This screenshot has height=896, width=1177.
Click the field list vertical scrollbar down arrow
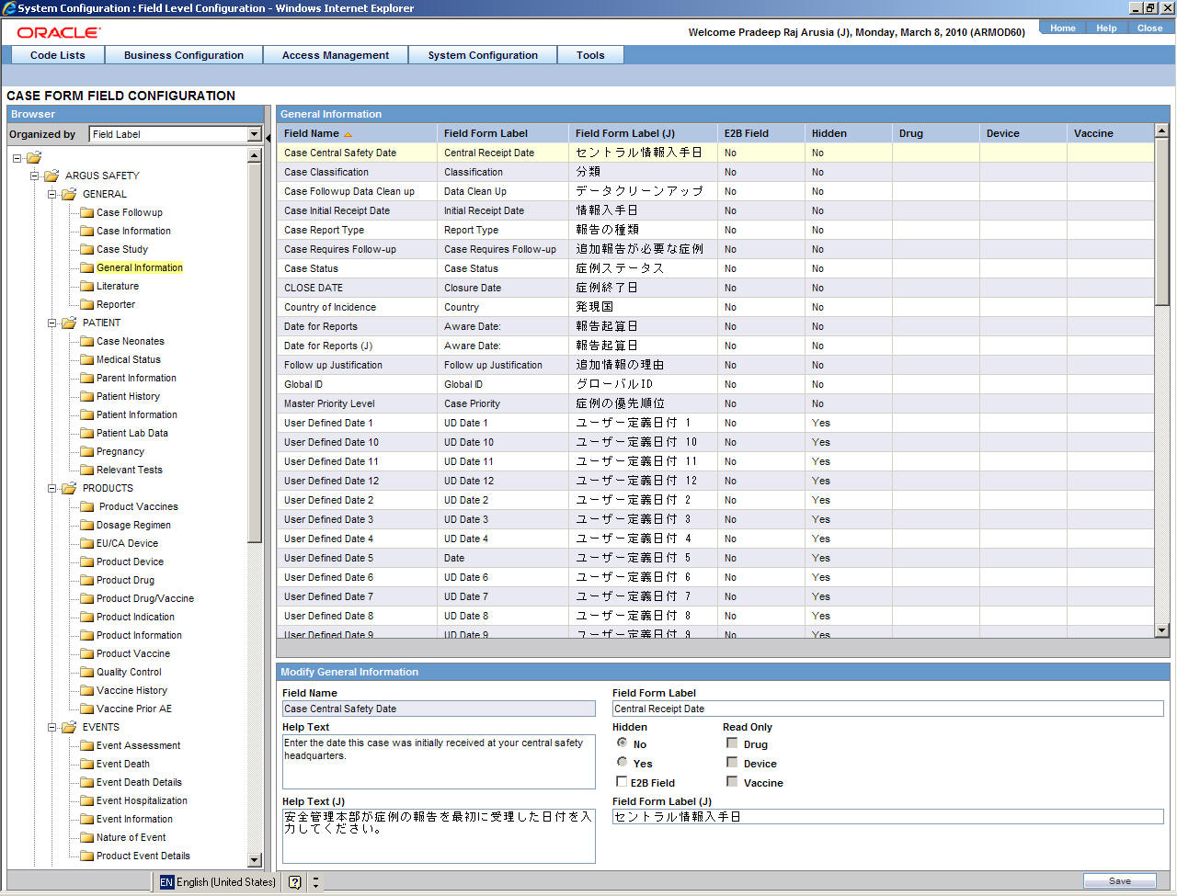click(x=1161, y=630)
